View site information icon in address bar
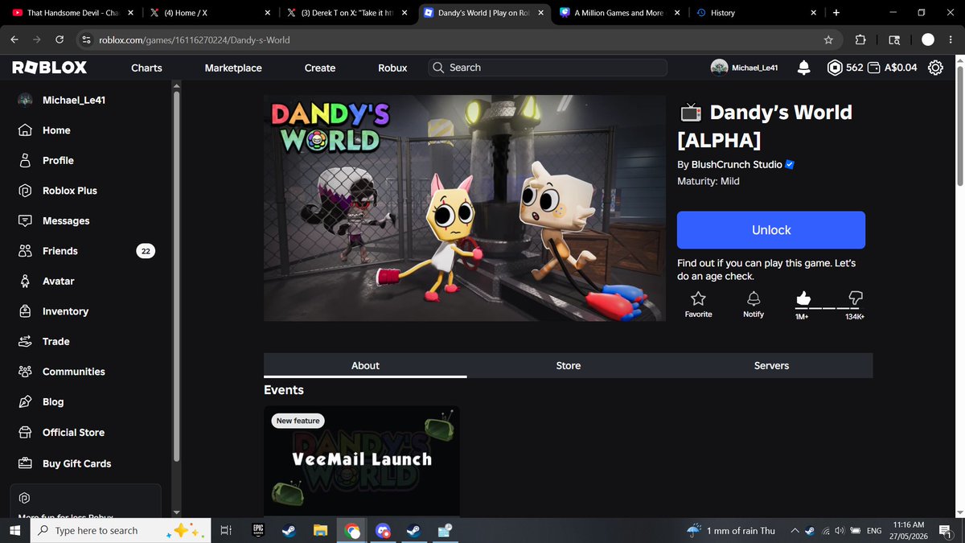This screenshot has width=965, height=543. click(87, 39)
